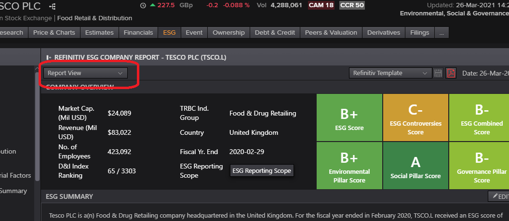
Task: Open the Report View dropdown
Action: (x=85, y=73)
